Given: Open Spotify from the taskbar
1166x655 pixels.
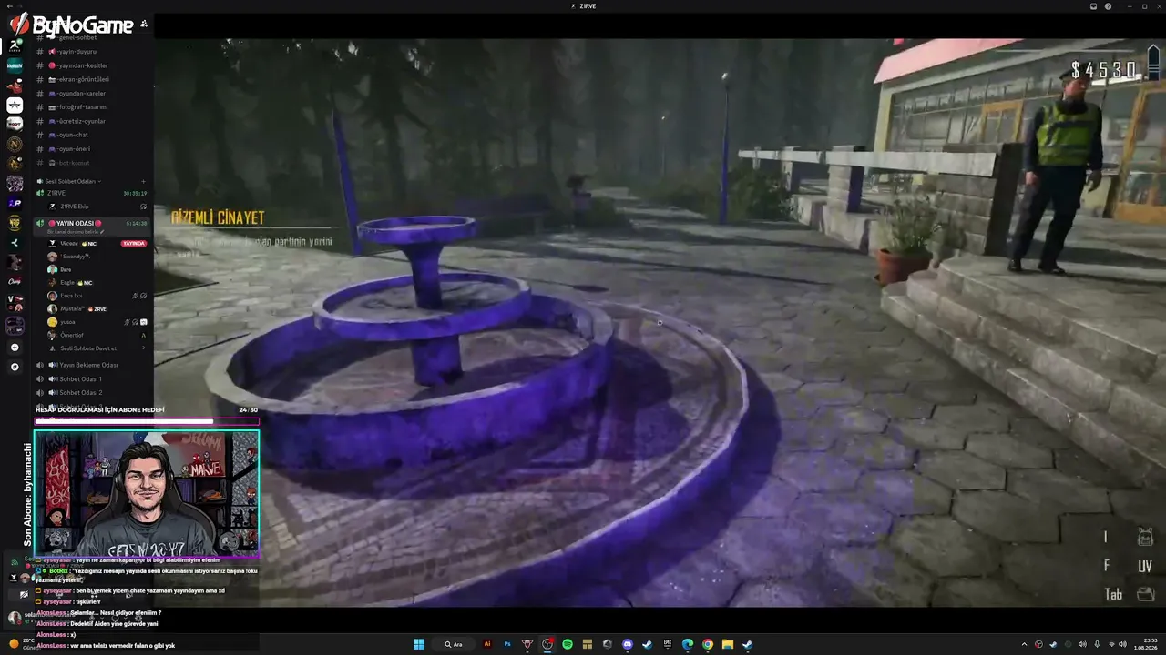Looking at the screenshot, I should click(x=568, y=644).
